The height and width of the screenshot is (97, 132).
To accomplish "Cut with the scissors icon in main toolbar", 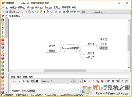I will 21,12.
